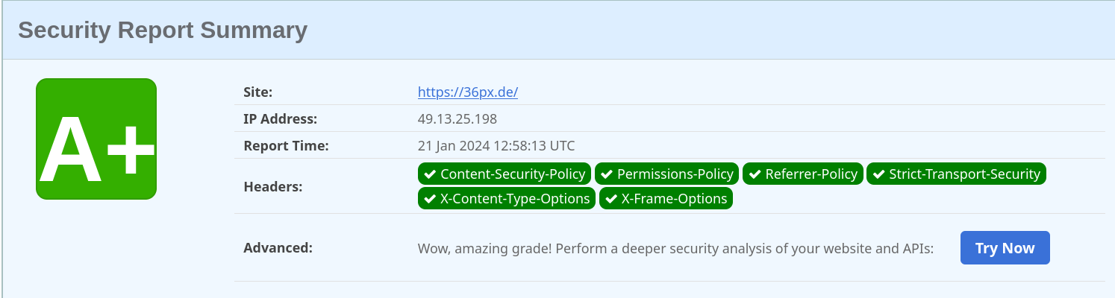Screen dimensions: 1115x298
Task: Click the checkmark icon beside Referrer-Policy
Action: (755, 174)
